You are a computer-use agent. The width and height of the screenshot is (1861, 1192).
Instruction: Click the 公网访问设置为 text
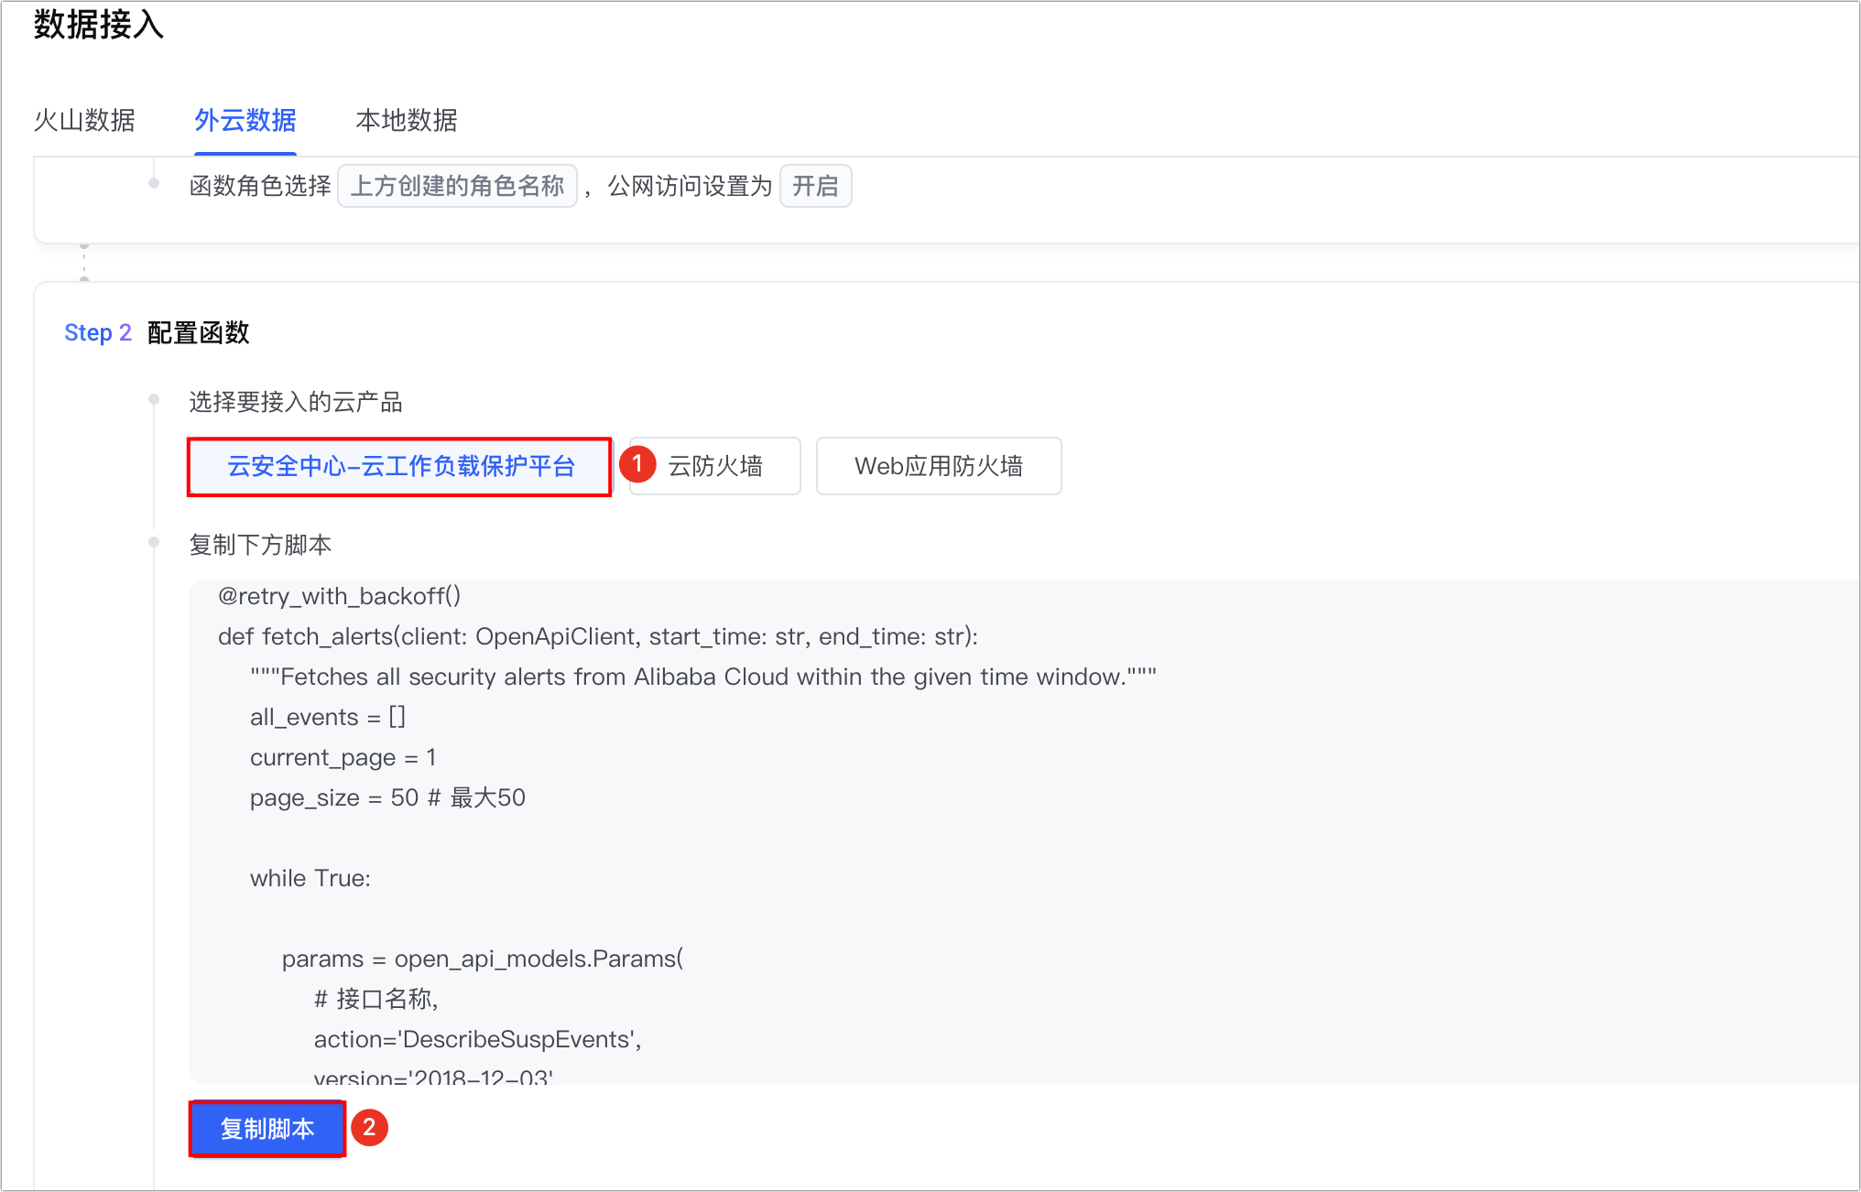coord(691,186)
